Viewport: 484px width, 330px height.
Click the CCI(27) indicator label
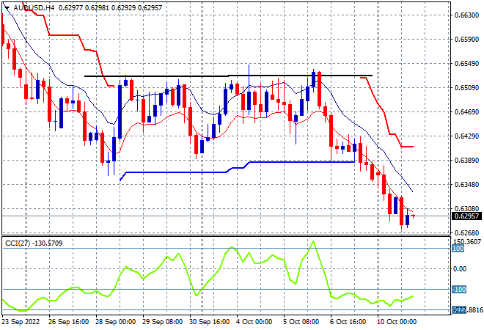18,243
